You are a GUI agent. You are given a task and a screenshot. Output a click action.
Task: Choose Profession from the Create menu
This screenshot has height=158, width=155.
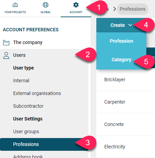coord(122,41)
